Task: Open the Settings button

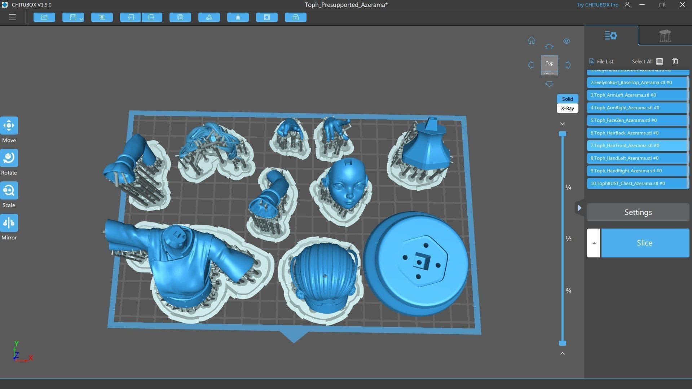Action: pyautogui.click(x=638, y=212)
